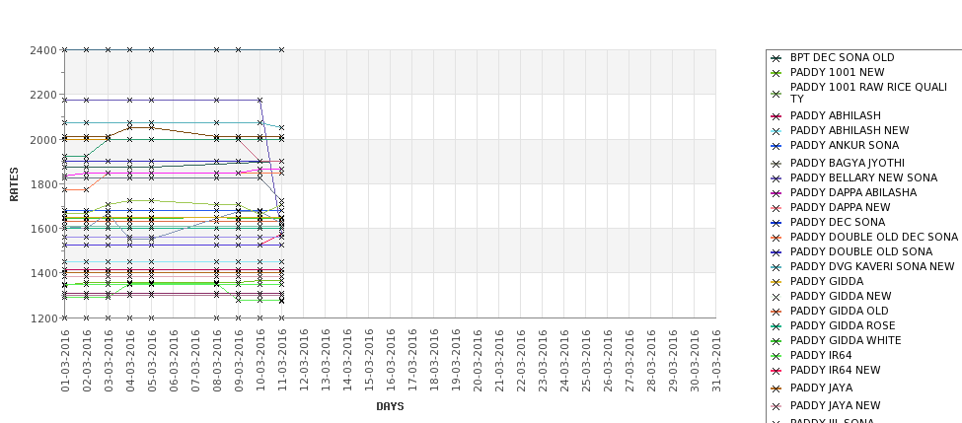The height and width of the screenshot is (423, 962).
Task: Click the 2200 y-axis tick label
Action: (43, 95)
